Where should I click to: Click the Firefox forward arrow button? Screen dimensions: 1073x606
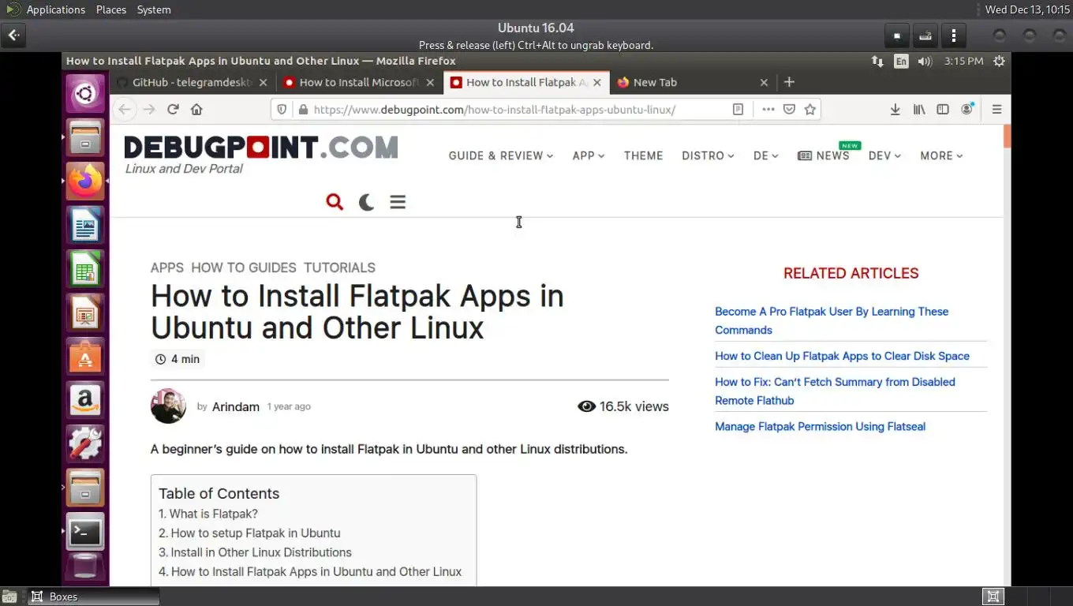click(148, 110)
